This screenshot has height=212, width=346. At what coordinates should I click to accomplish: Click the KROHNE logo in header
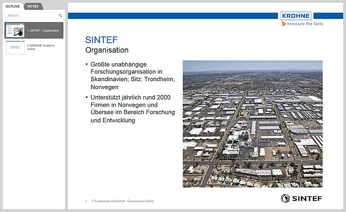(x=296, y=16)
